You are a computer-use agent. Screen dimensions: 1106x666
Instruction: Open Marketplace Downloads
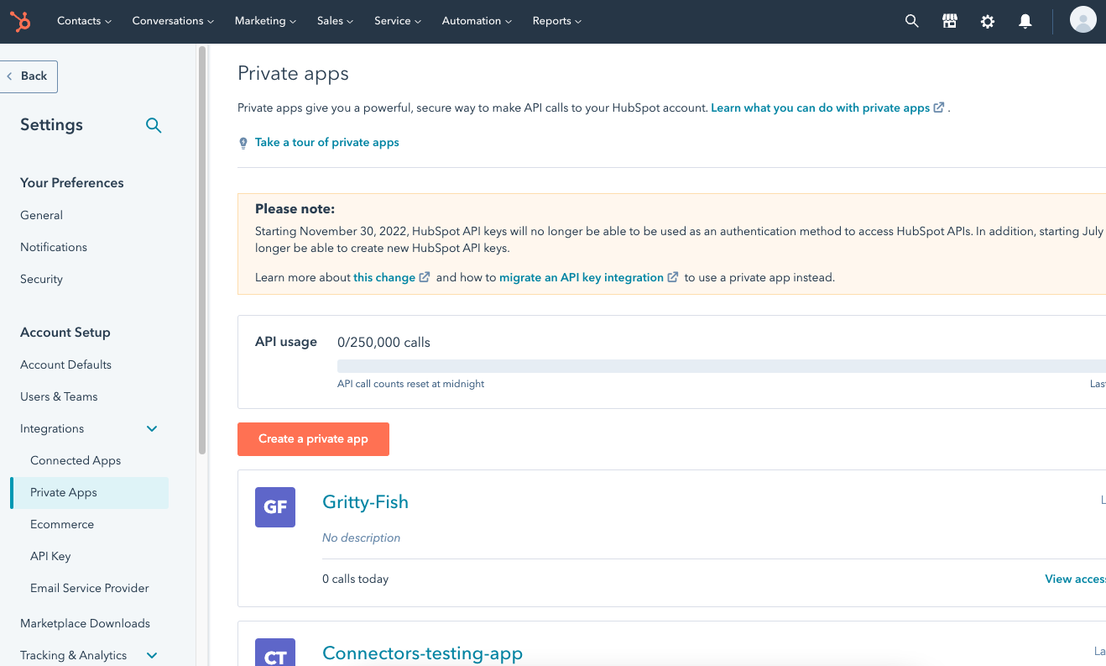(85, 623)
